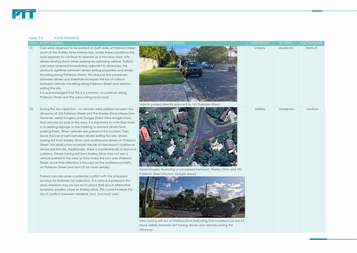Select the LIKELIHOOD column header

[260, 43]
